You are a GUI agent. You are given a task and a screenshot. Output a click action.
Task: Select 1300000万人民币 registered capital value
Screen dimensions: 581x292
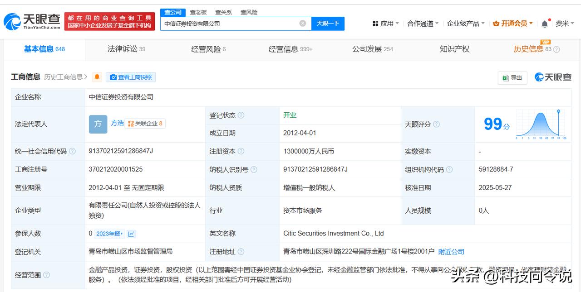coord(309,151)
